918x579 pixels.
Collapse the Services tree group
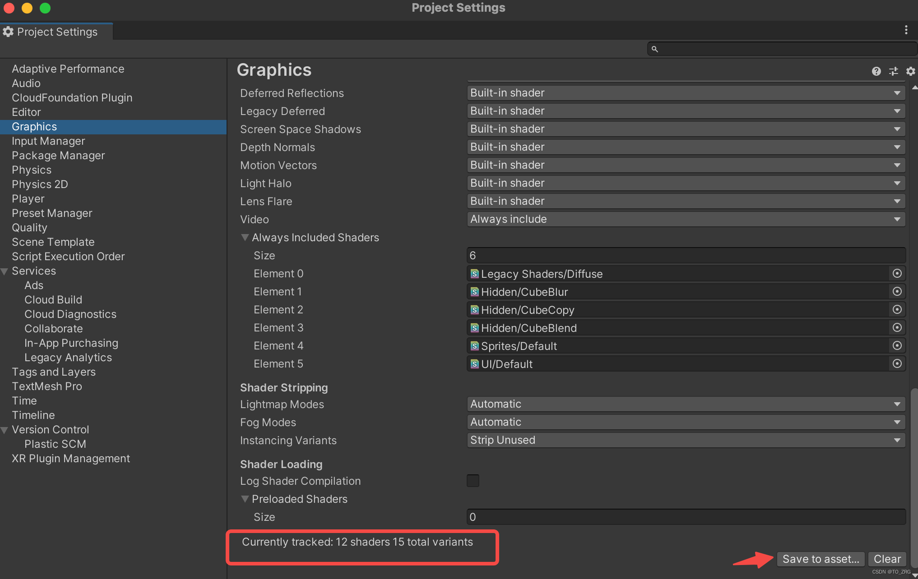click(x=5, y=271)
